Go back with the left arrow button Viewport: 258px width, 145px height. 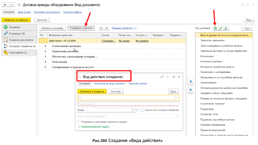[x=5, y=5]
